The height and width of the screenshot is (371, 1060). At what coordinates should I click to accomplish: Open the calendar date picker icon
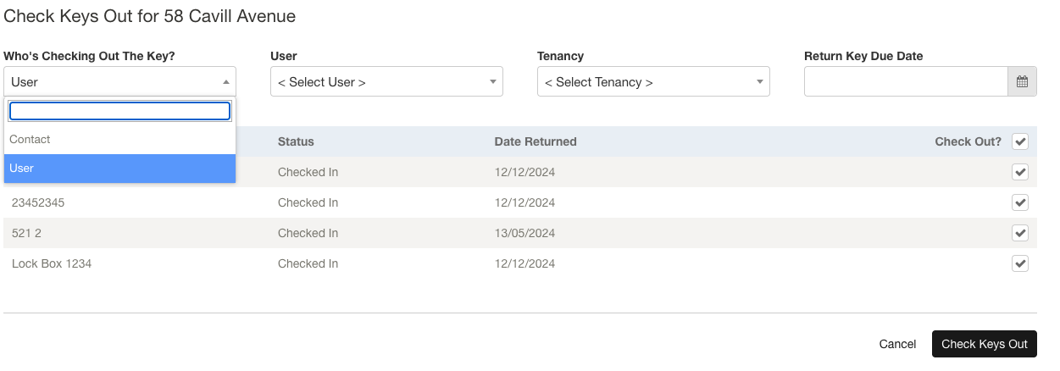(1021, 82)
